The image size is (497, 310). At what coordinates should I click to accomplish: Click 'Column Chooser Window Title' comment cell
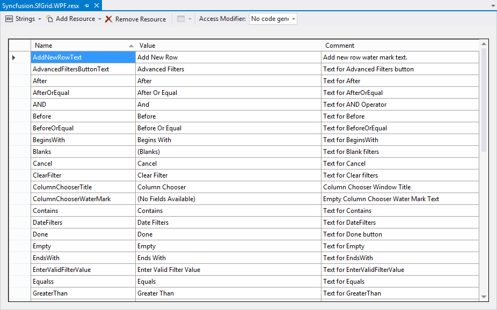[400, 187]
